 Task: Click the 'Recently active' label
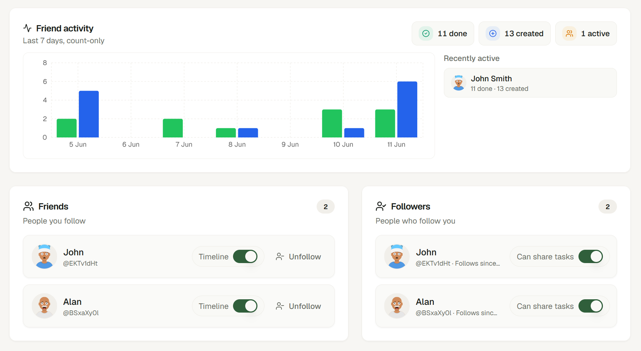click(472, 58)
